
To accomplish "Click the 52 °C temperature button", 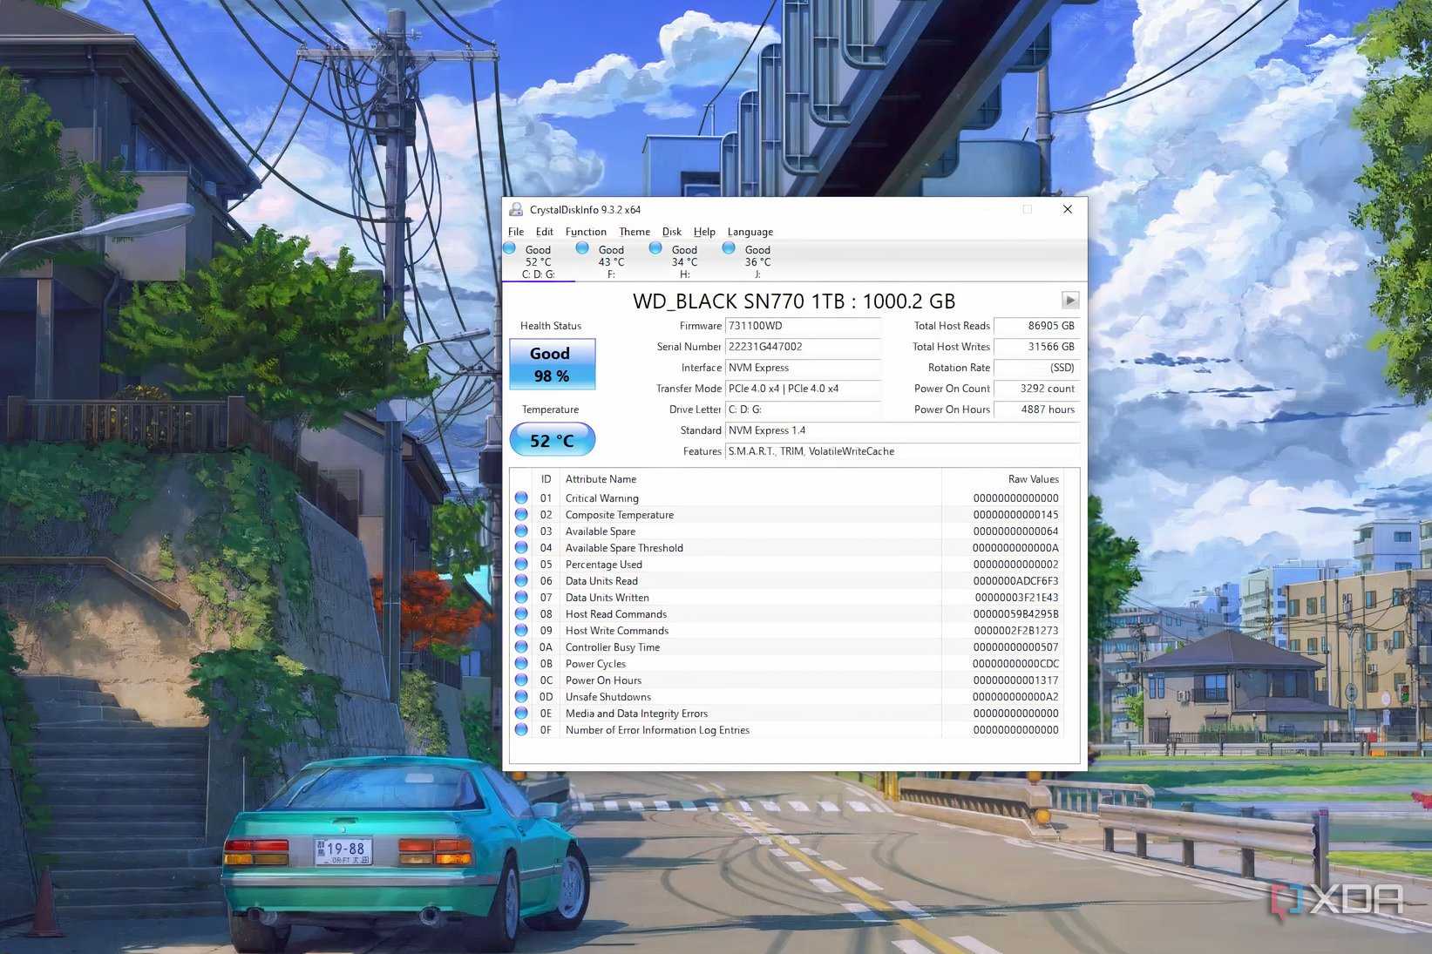I will [x=553, y=440].
